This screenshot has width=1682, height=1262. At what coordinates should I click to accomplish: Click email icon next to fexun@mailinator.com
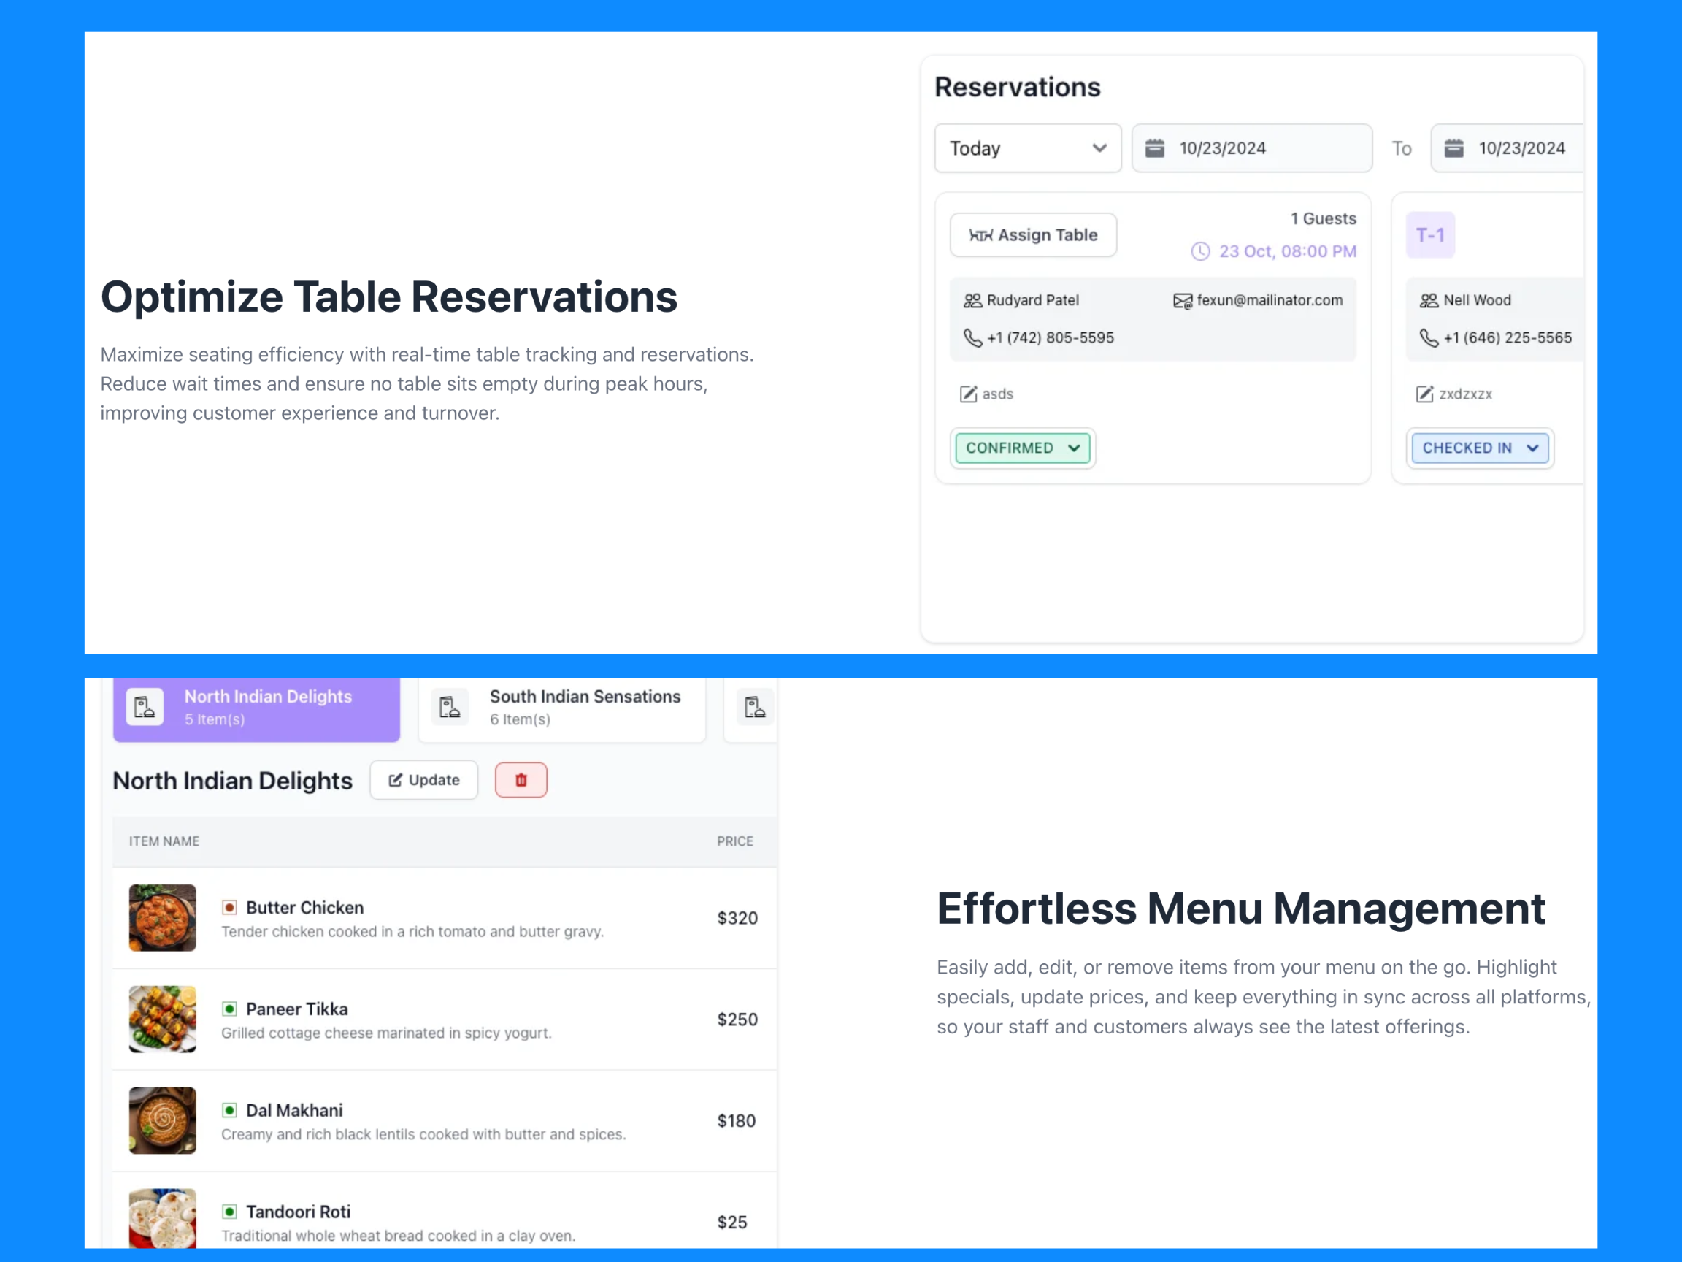(x=1182, y=301)
